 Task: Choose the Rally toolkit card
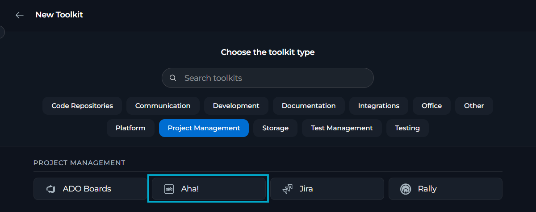click(445, 189)
